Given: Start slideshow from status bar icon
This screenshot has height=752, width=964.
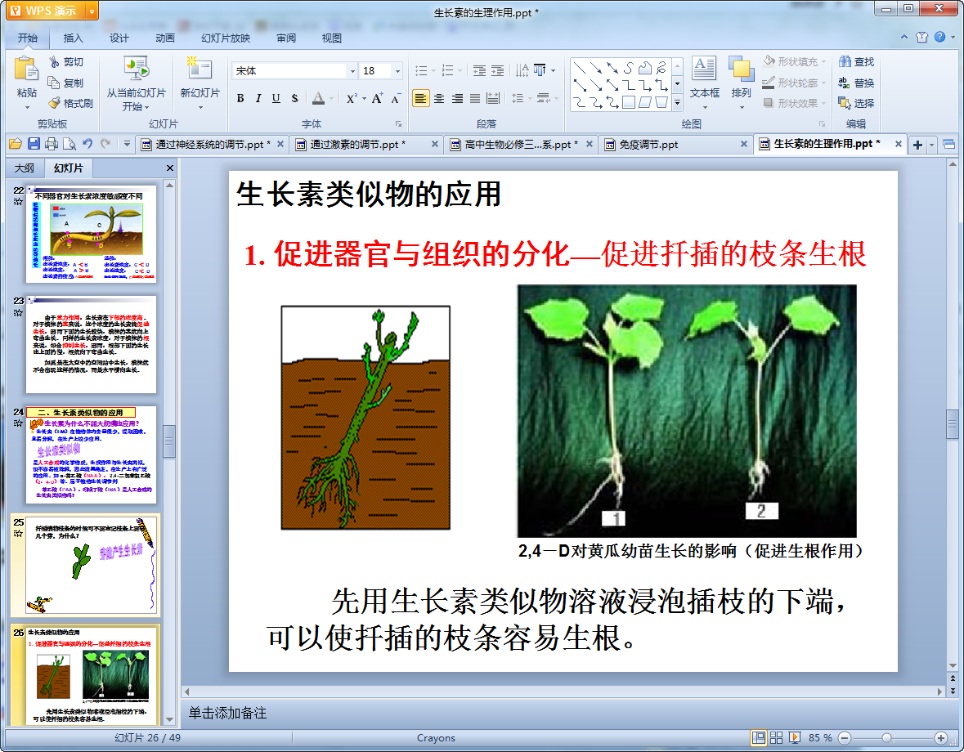Looking at the screenshot, I should (794, 737).
